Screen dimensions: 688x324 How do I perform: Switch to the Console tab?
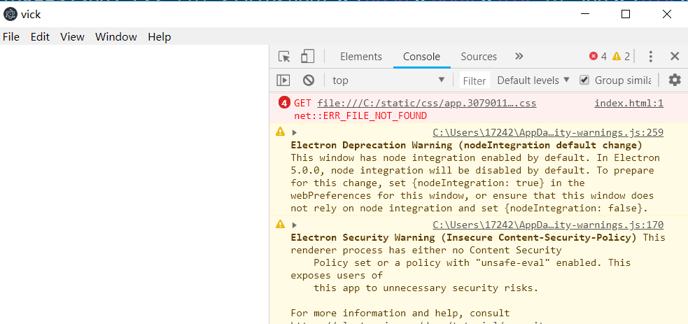[421, 57]
